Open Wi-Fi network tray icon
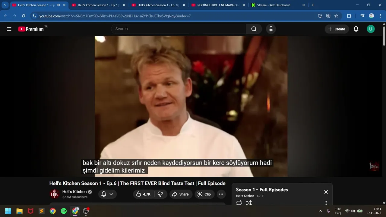 pyautogui.click(x=347, y=211)
